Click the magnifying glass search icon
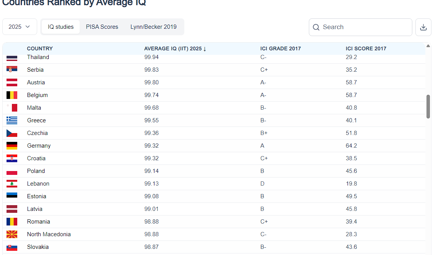 tap(316, 27)
